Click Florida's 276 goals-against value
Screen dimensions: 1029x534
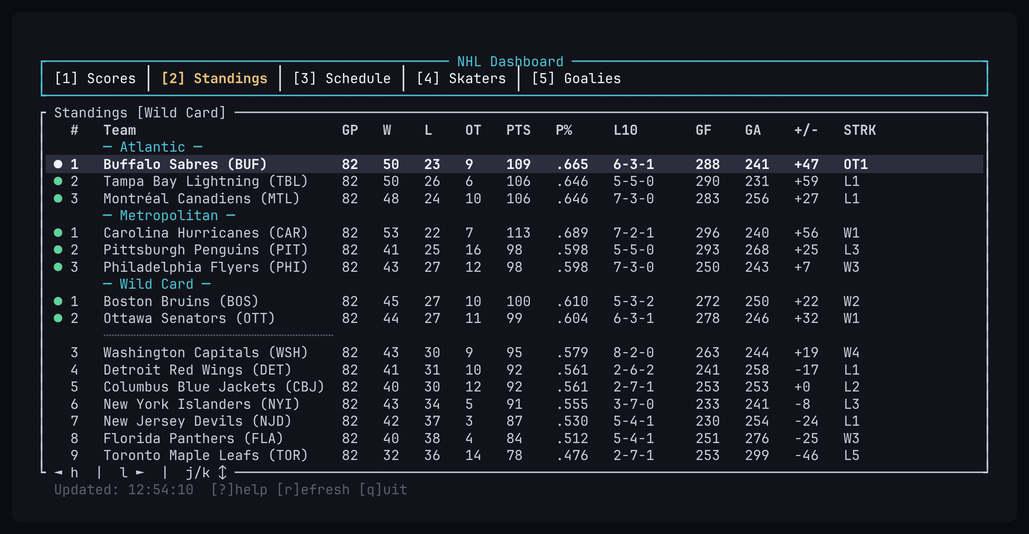click(757, 439)
